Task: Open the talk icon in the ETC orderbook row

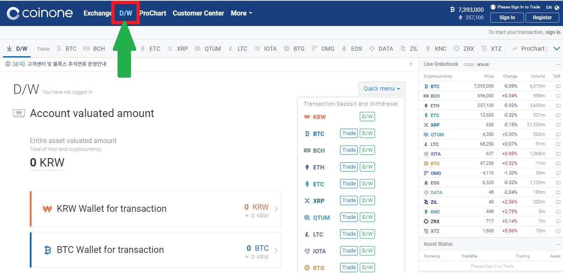Action: (x=558, y=115)
